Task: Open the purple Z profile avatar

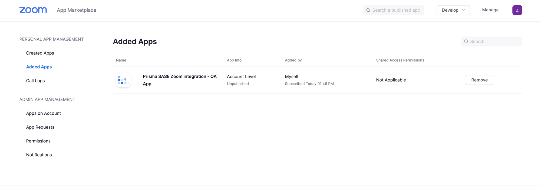Action: (x=517, y=10)
